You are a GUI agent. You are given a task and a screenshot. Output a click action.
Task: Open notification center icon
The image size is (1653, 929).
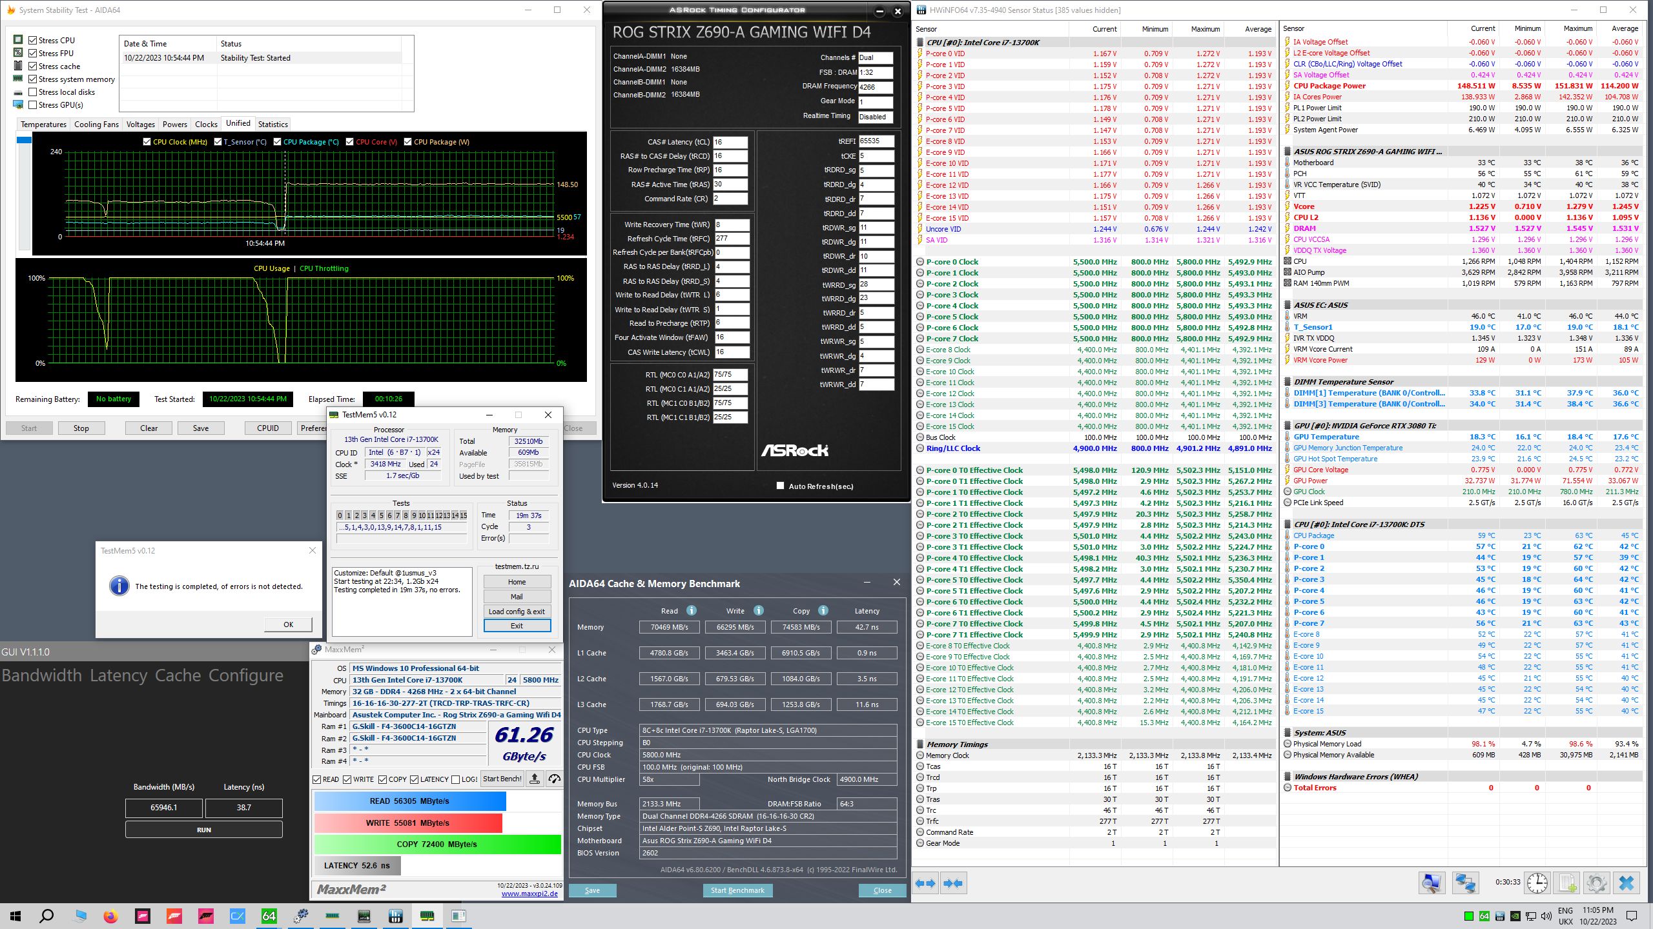coord(1632,916)
